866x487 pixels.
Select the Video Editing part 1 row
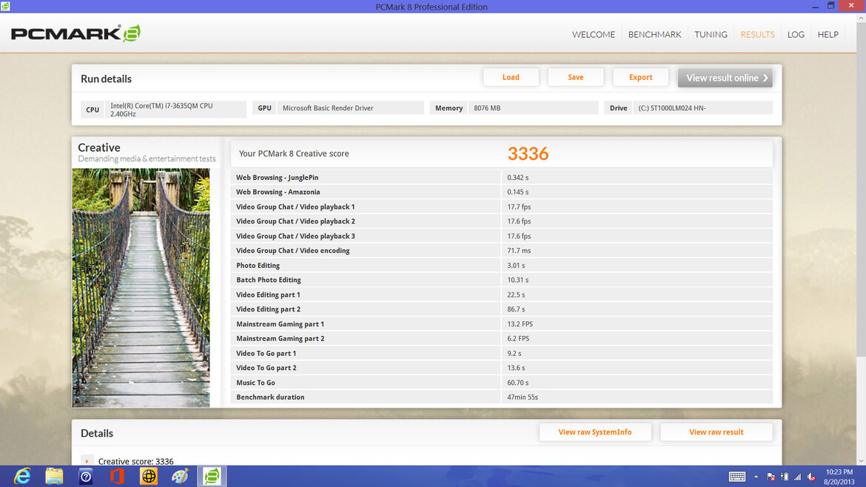tap(502, 295)
